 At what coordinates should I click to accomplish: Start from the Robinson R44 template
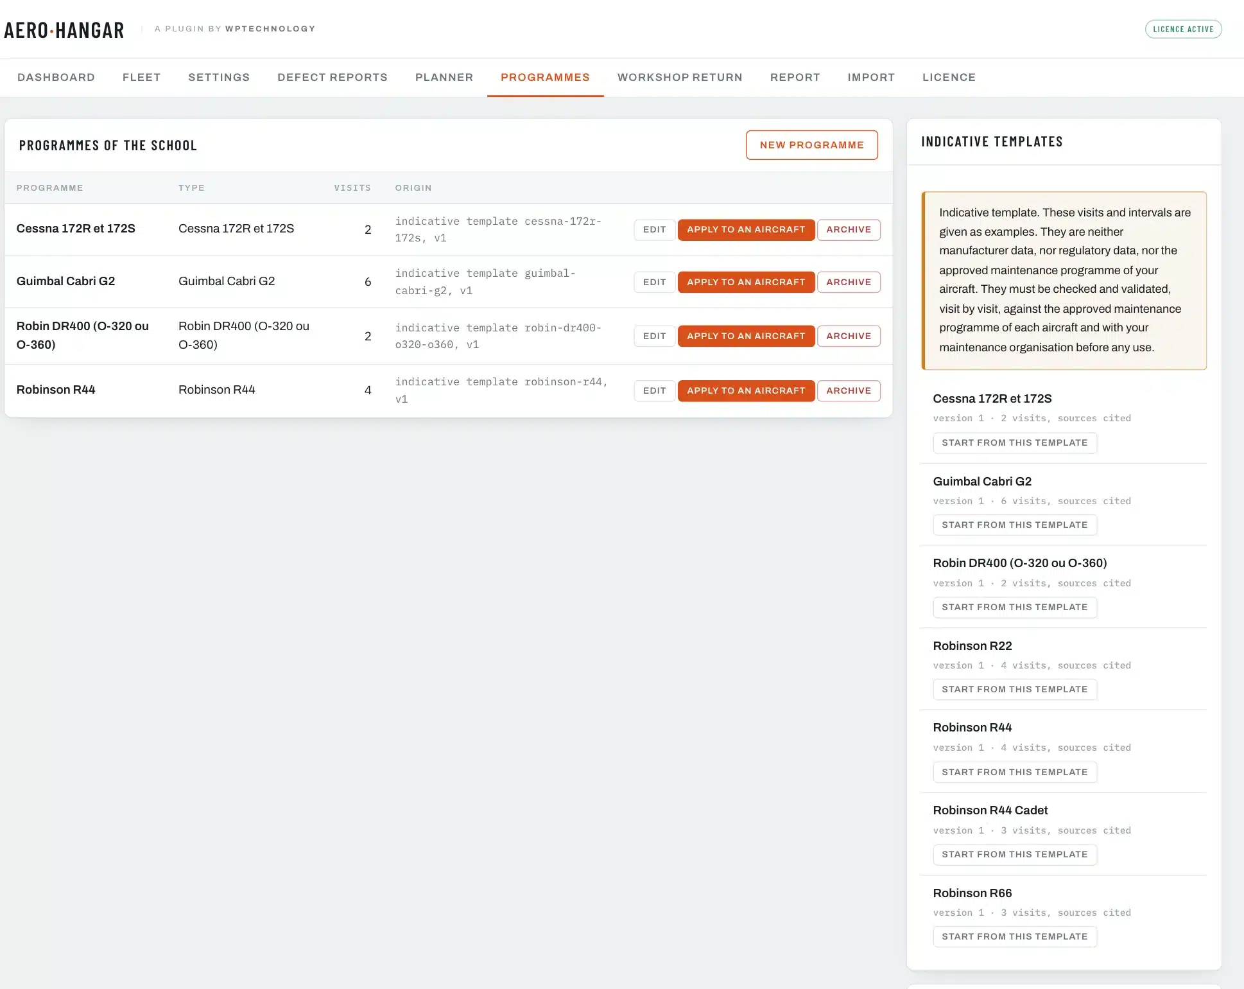(x=1015, y=772)
